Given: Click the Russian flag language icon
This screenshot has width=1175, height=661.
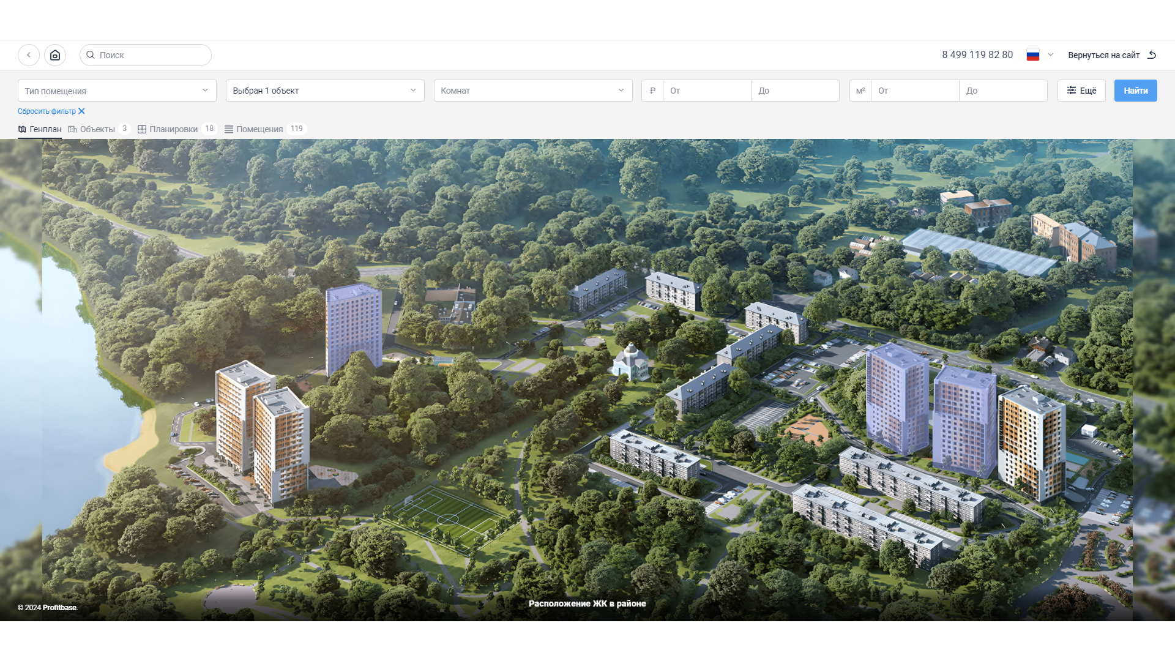Looking at the screenshot, I should point(1033,55).
